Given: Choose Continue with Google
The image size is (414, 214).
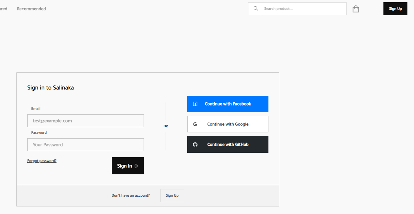Looking at the screenshot, I should pos(228,124).
